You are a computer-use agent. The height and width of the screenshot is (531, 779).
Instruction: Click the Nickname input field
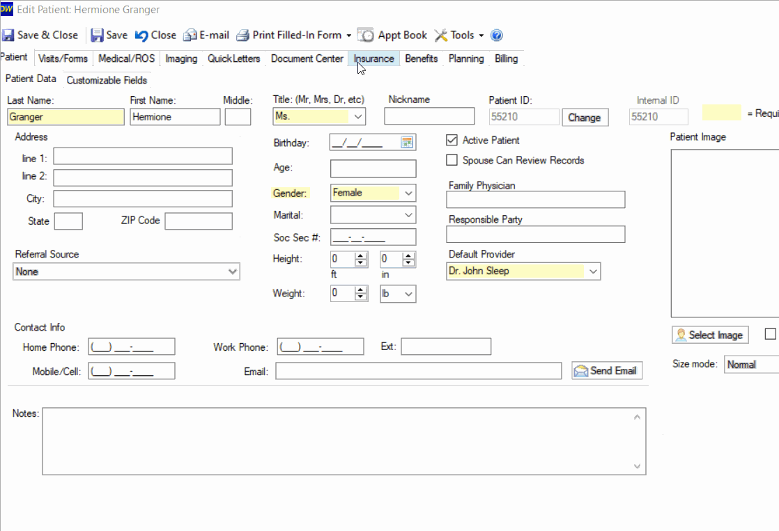pos(429,116)
